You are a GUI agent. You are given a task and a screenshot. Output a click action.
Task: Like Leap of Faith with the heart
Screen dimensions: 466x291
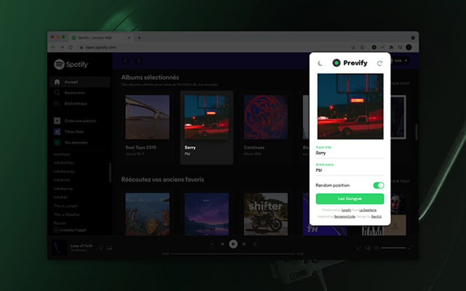point(101,248)
